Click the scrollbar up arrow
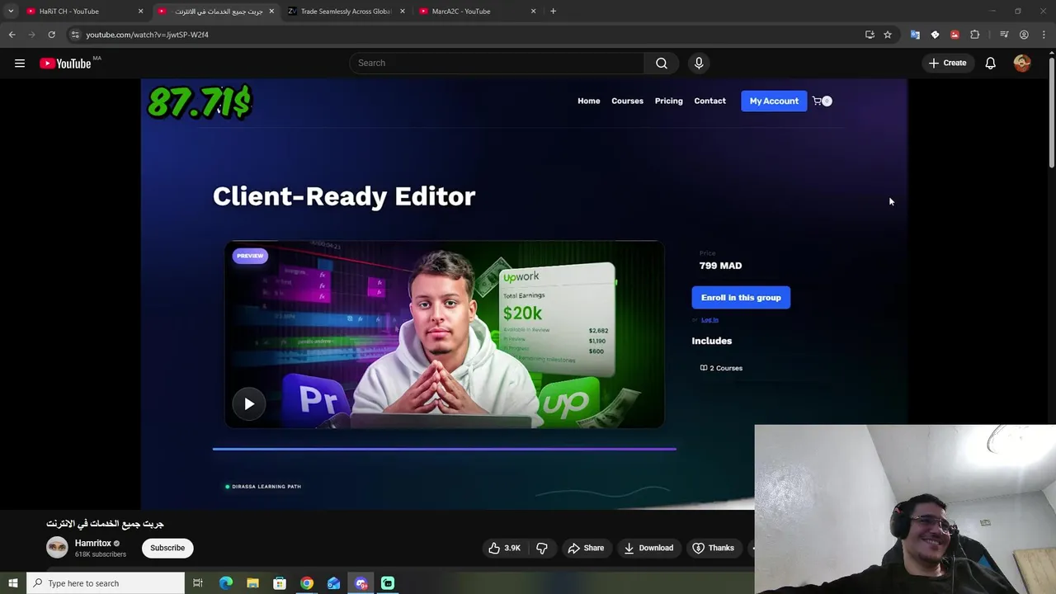The image size is (1056, 594). tap(1051, 54)
